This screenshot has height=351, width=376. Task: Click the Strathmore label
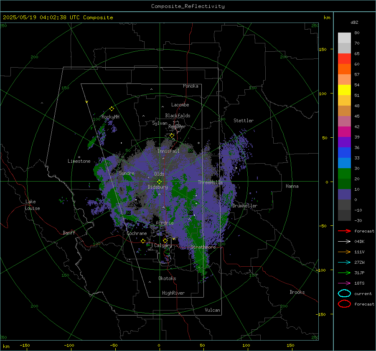pos(203,247)
